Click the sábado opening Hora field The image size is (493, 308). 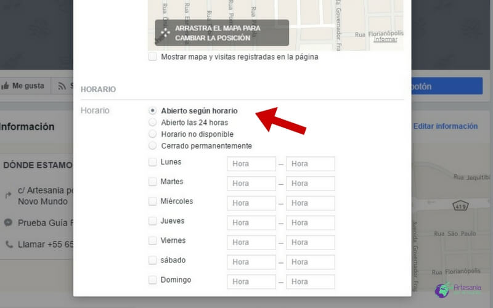251,262
